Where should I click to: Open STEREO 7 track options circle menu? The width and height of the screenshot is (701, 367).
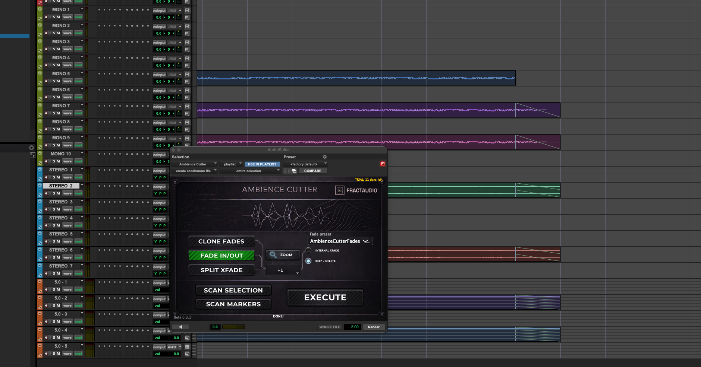40,265
